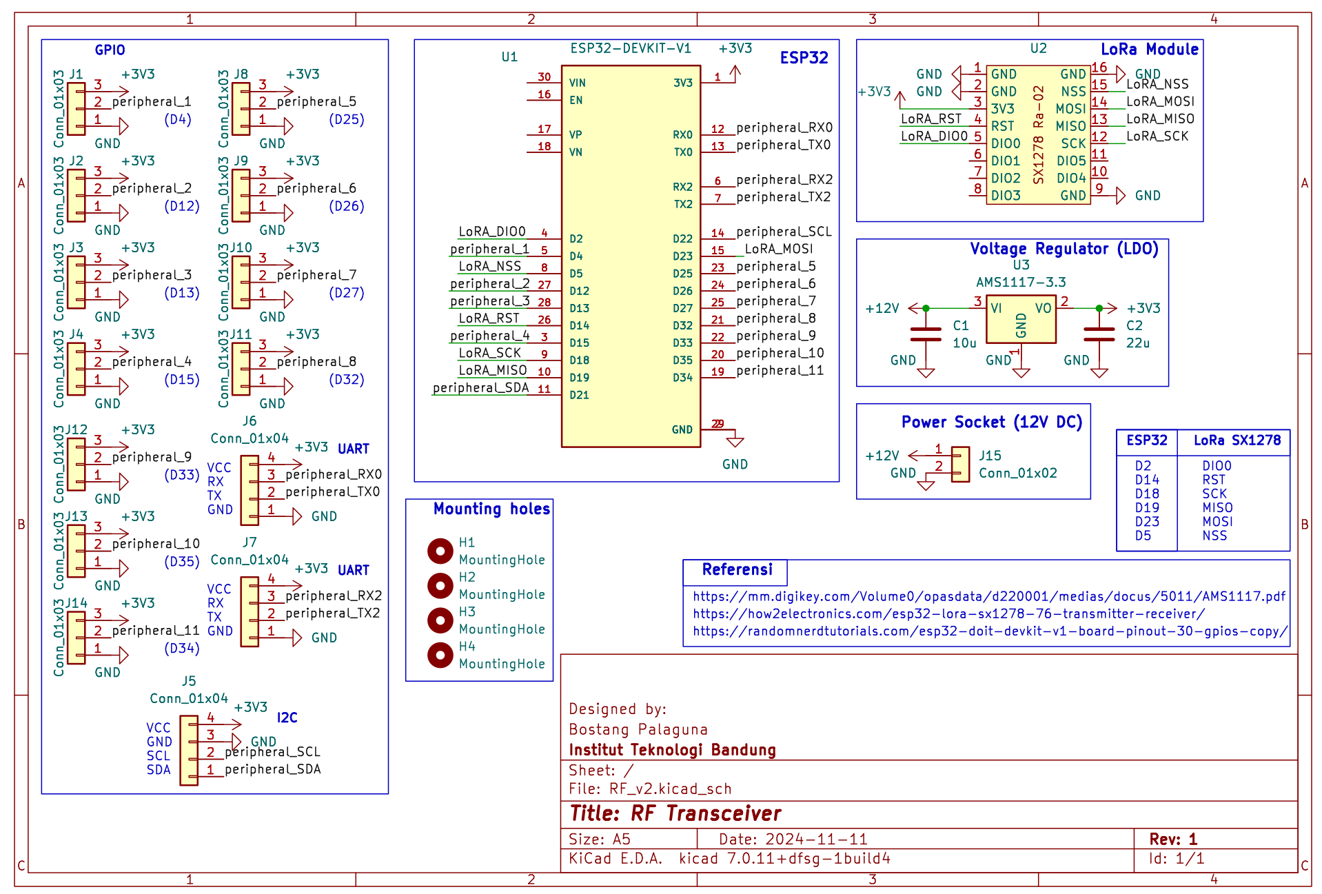Select capacitor C2 22u symbol
The image size is (1322, 894).
(1099, 334)
